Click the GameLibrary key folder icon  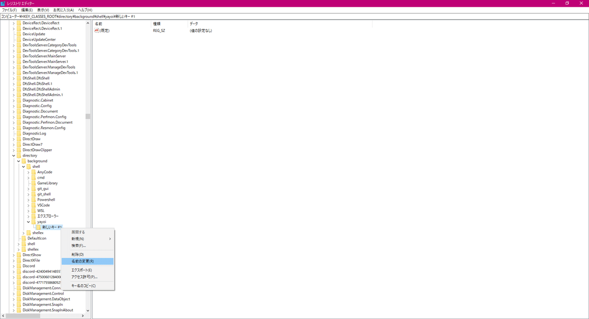(x=33, y=183)
